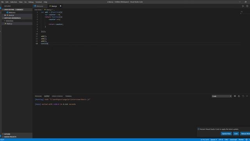Switch to the Welcome editor tab
The width and height of the screenshot is (250, 141).
point(40,6)
